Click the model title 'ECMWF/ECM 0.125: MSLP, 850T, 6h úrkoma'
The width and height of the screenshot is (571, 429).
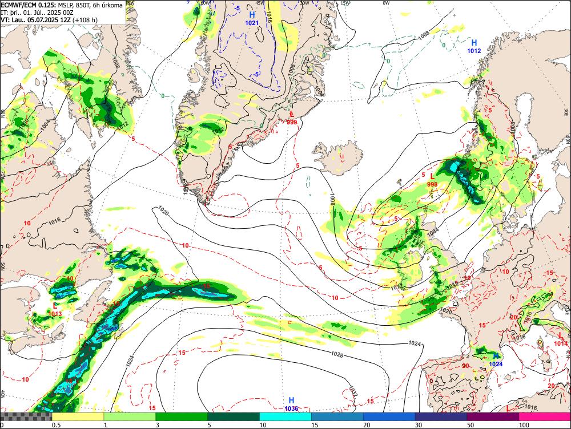62,5
